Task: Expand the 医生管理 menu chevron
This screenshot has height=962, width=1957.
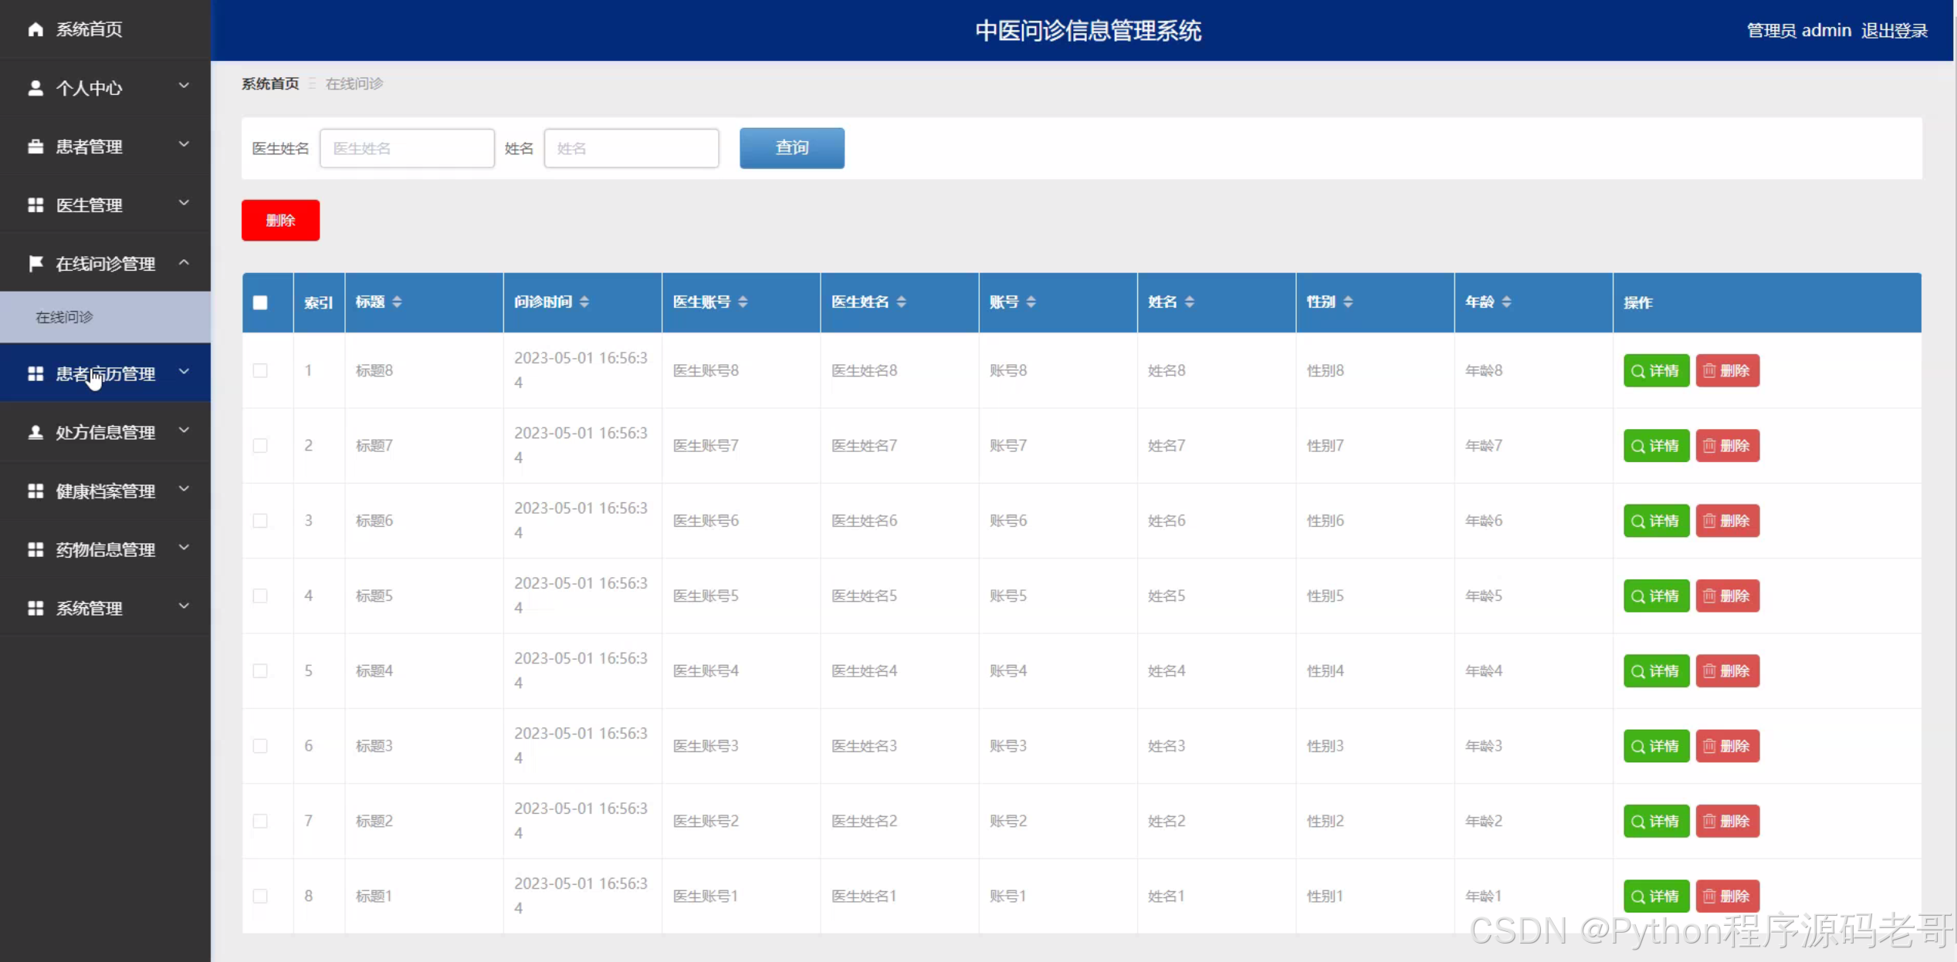Action: tap(184, 204)
